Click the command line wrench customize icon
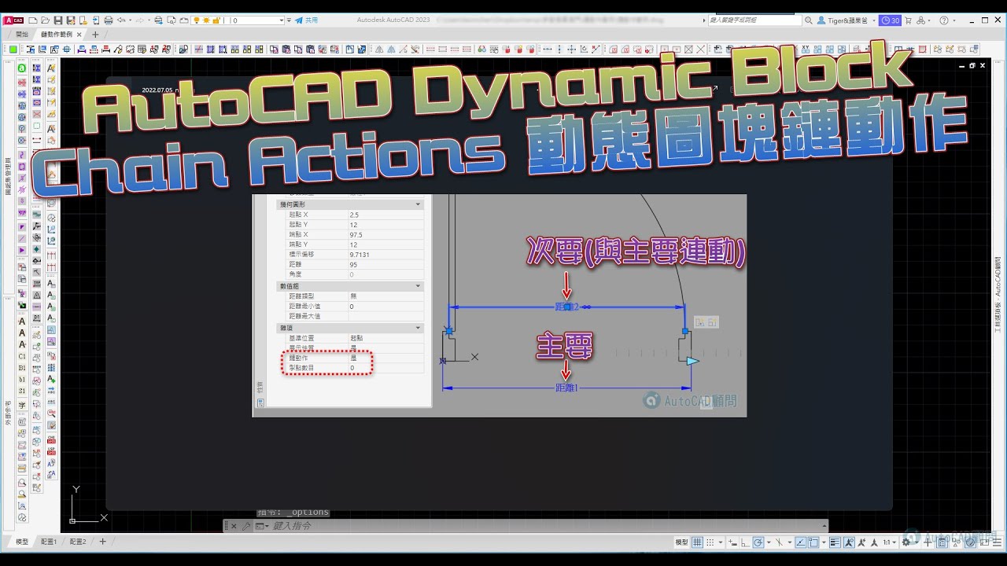Image resolution: width=1007 pixels, height=566 pixels. 246,526
